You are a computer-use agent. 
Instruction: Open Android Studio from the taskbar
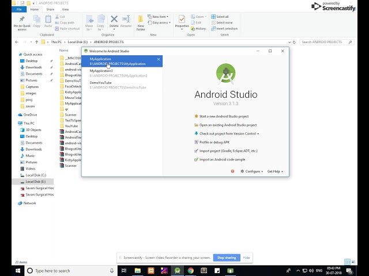coord(177,271)
